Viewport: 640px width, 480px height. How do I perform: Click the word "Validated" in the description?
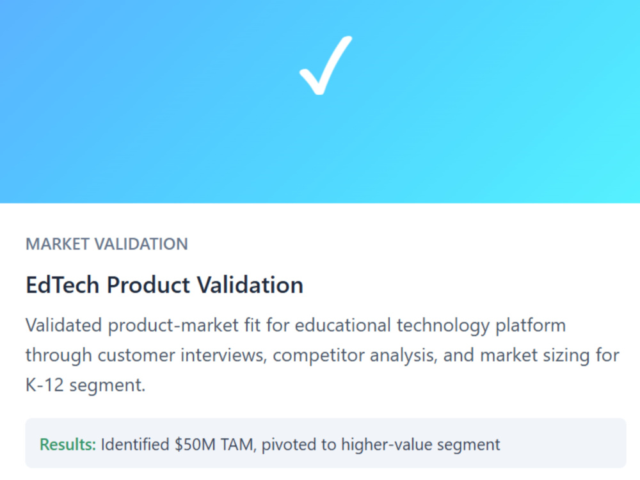63,325
